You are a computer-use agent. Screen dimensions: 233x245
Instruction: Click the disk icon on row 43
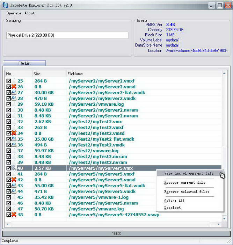point(14,185)
